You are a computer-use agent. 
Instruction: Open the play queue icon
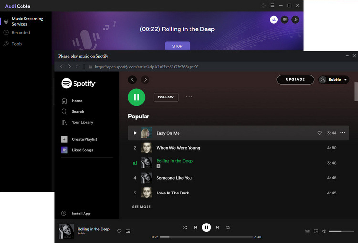pyautogui.click(x=307, y=231)
